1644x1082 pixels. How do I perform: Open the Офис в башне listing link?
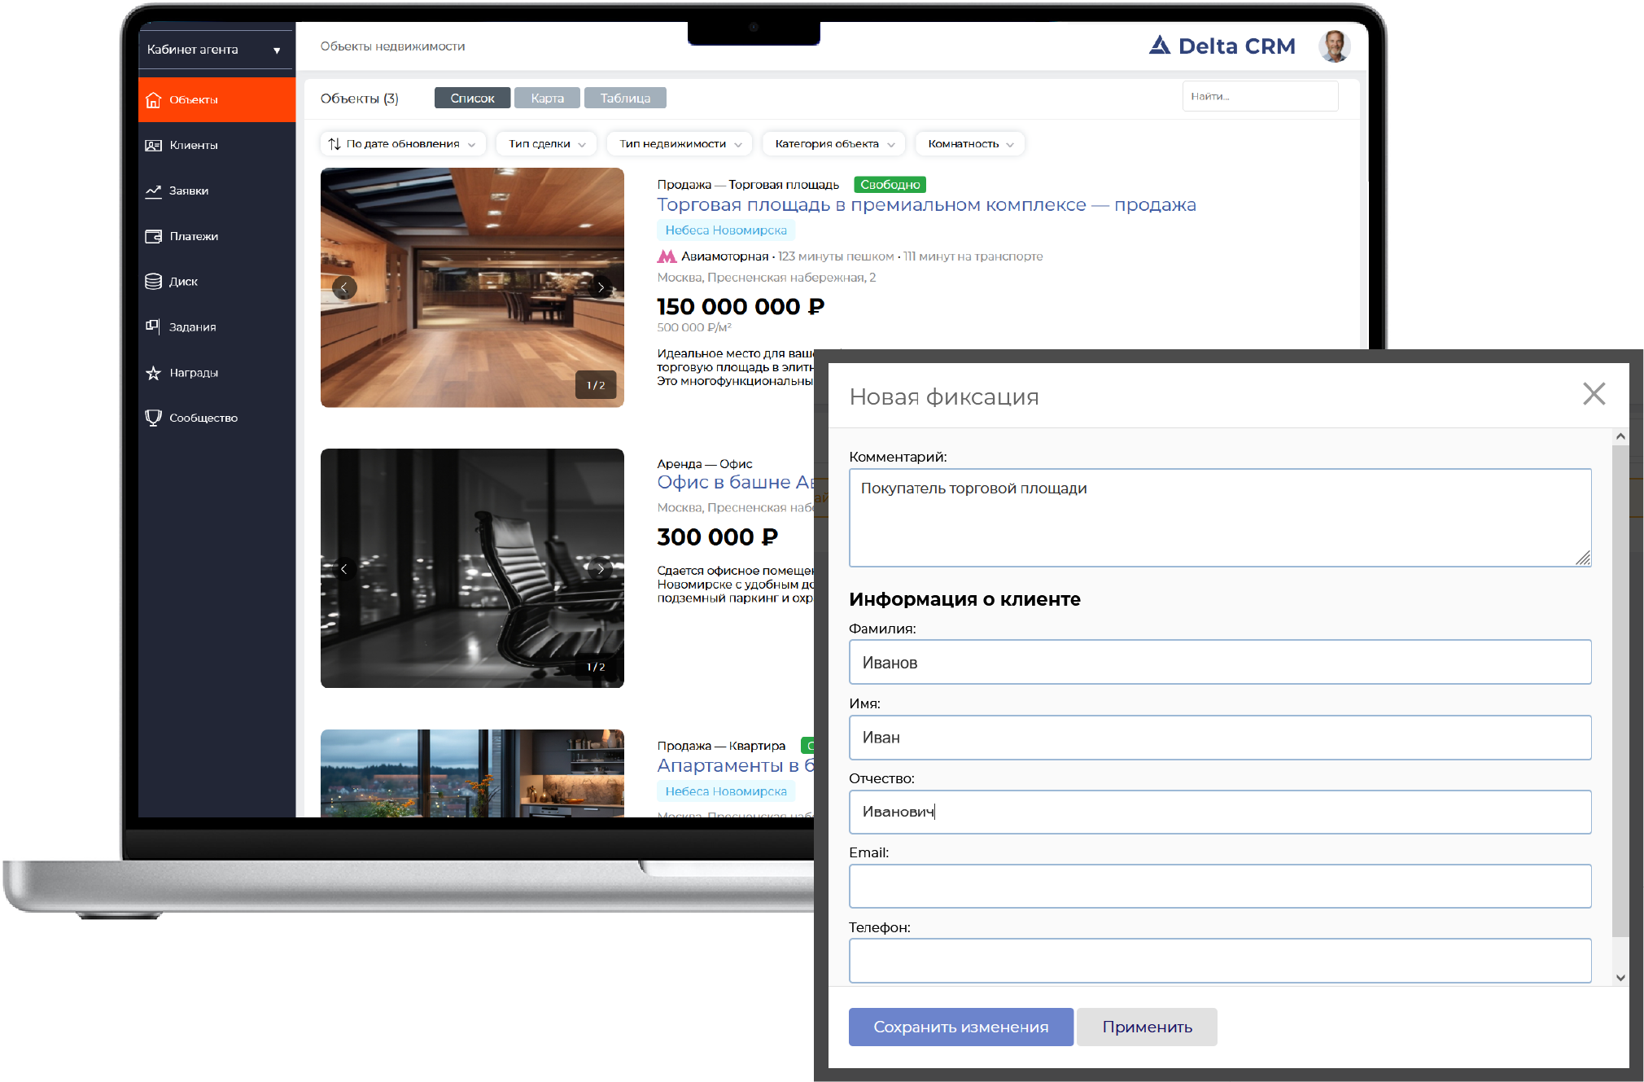pos(735,483)
